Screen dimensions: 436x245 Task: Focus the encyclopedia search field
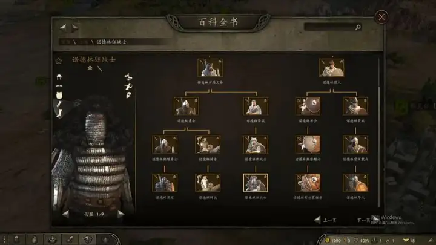329,27
